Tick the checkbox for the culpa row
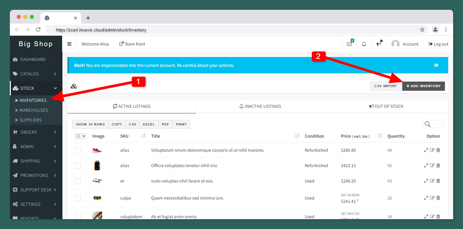Viewport: 463px width, 229px height. [x=78, y=198]
